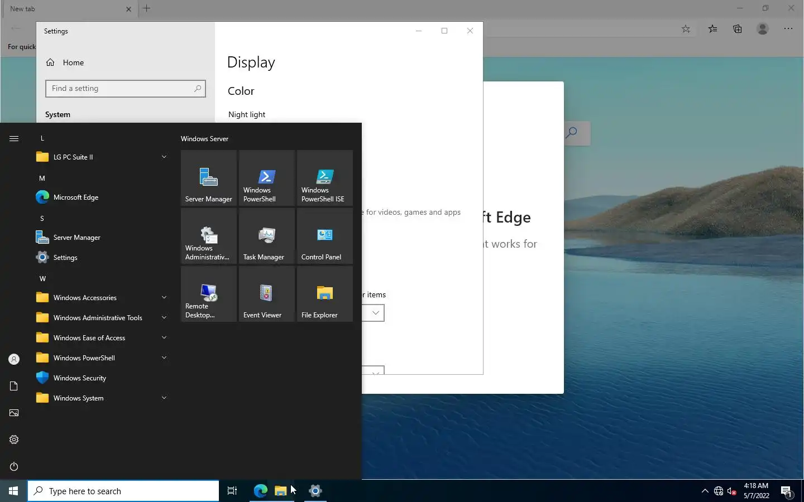Click the Home link in Settings
The width and height of the screenshot is (804, 502).
coord(65,62)
